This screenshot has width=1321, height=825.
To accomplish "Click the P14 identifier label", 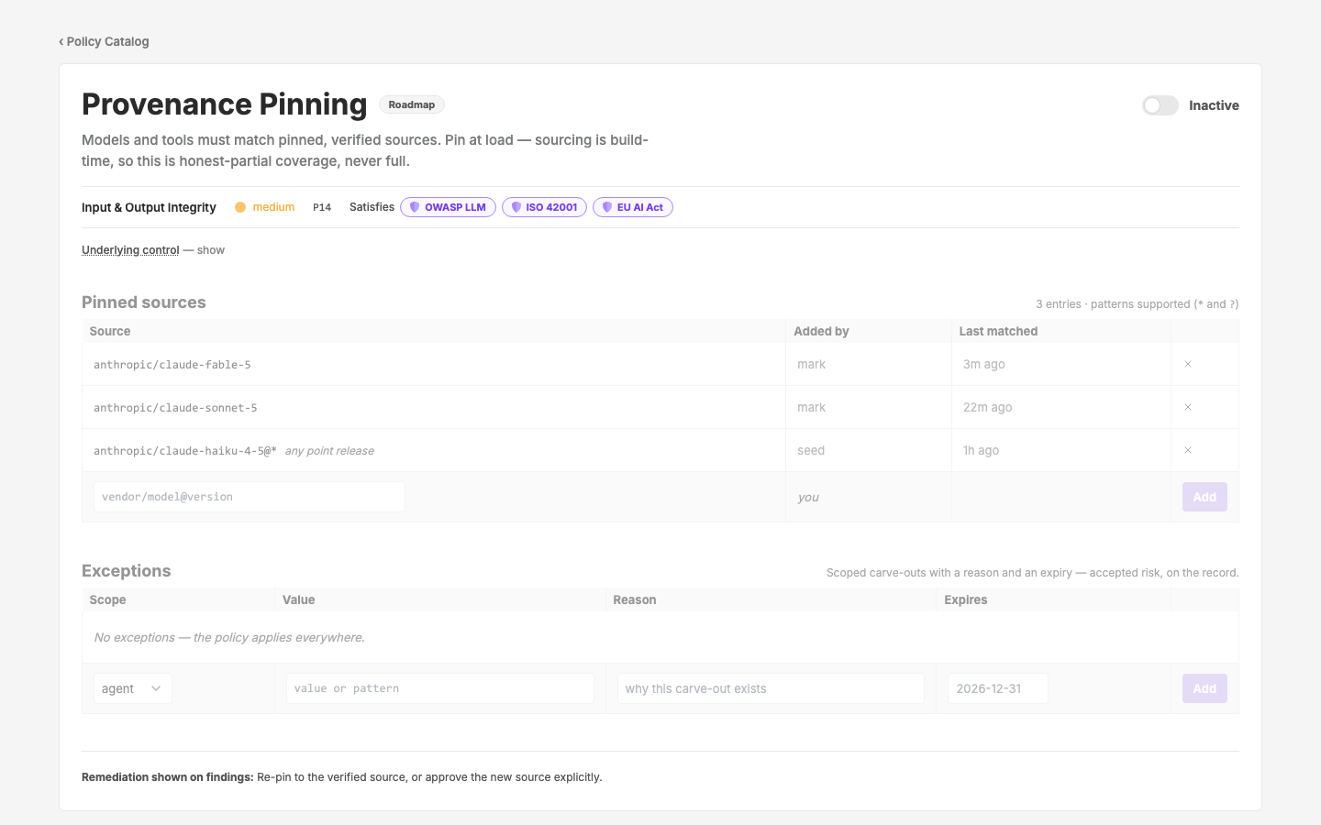I will pos(322,207).
